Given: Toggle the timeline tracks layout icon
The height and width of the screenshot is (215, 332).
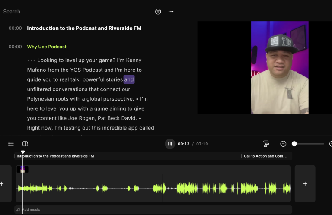Looking at the screenshot, I should coord(266,144).
